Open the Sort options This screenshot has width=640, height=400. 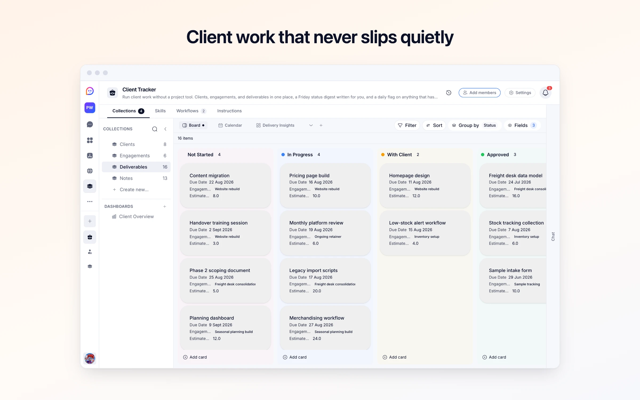434,125
